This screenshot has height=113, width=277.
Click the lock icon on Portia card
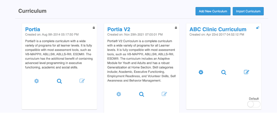click(94, 27)
